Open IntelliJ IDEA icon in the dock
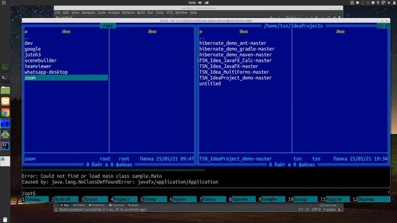 [x=5, y=146]
